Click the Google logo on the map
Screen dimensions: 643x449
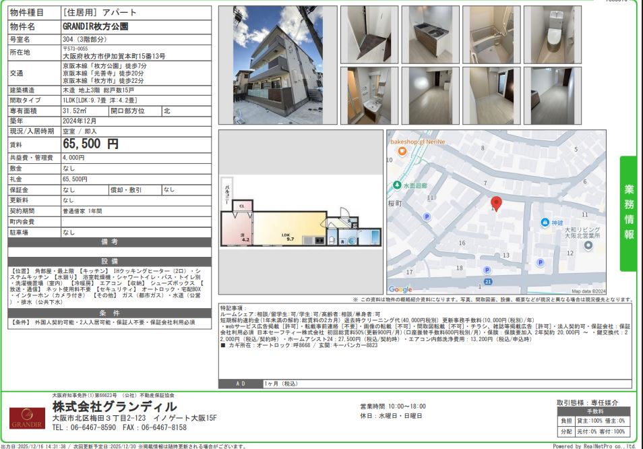click(400, 289)
